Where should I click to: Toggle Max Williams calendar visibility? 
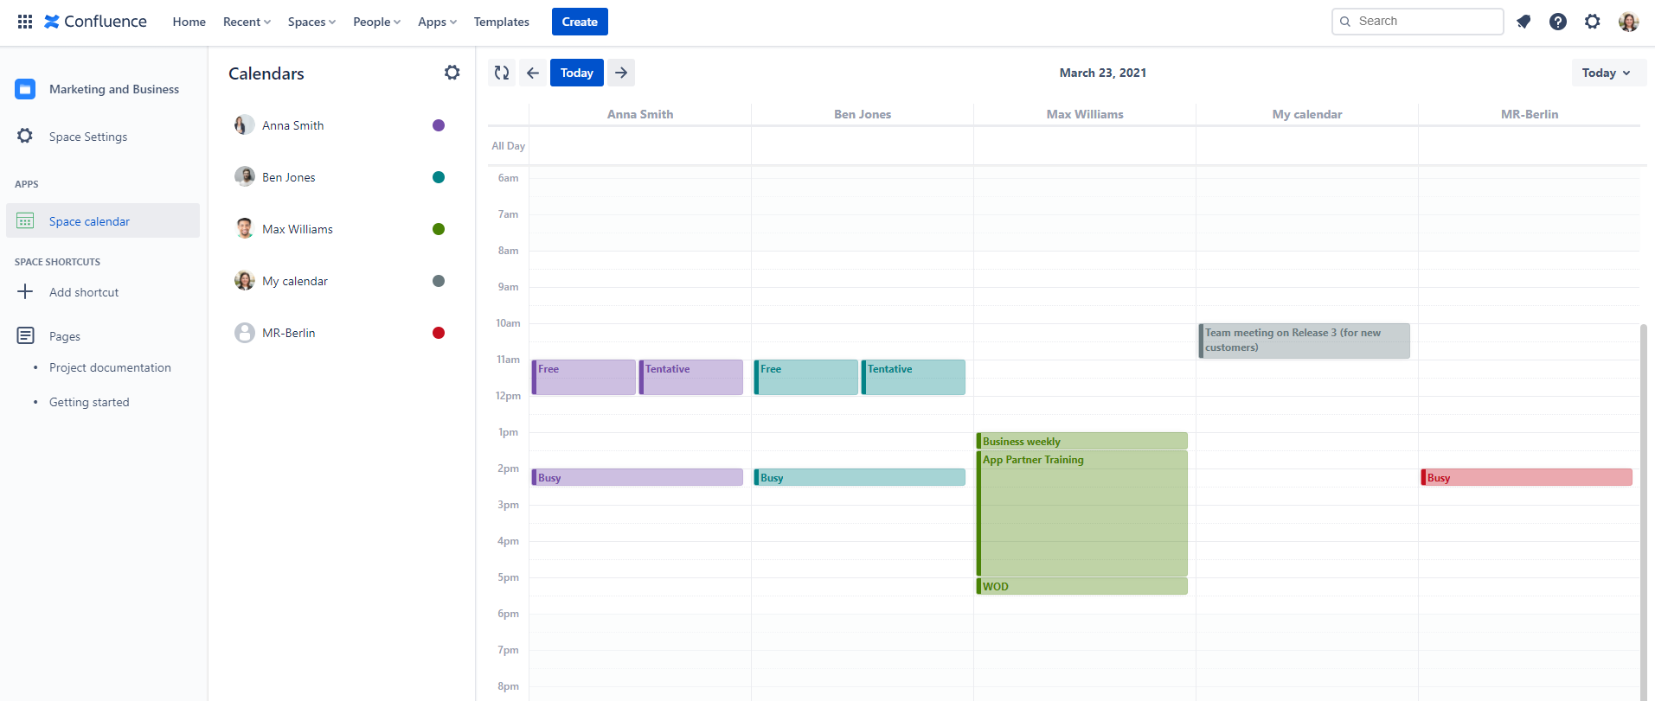pos(439,229)
